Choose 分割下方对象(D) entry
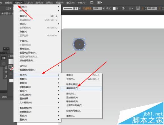Screen dimensions: 164x125 coord(81,105)
